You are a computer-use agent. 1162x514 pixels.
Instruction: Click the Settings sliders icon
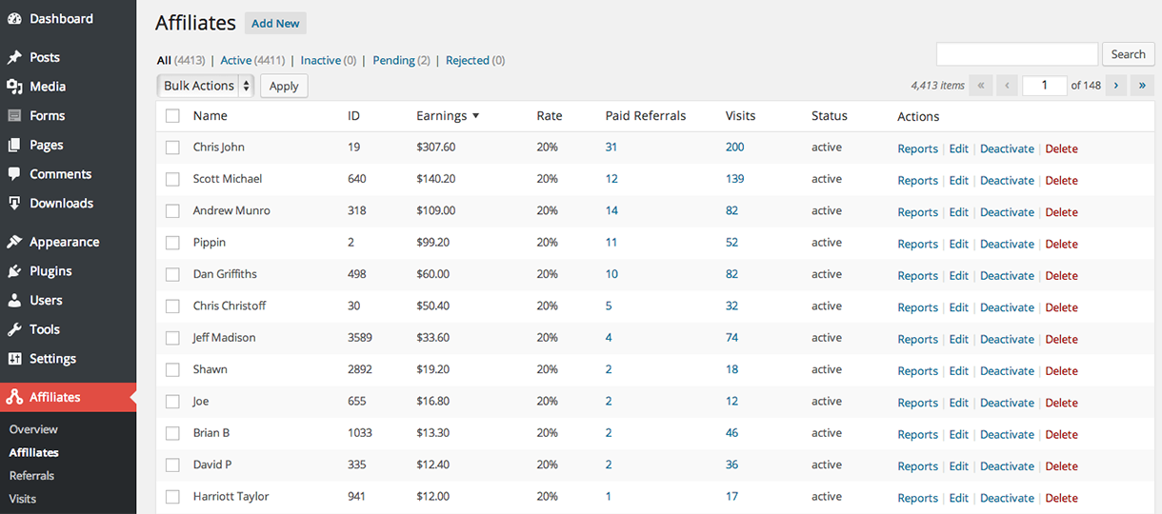(14, 359)
